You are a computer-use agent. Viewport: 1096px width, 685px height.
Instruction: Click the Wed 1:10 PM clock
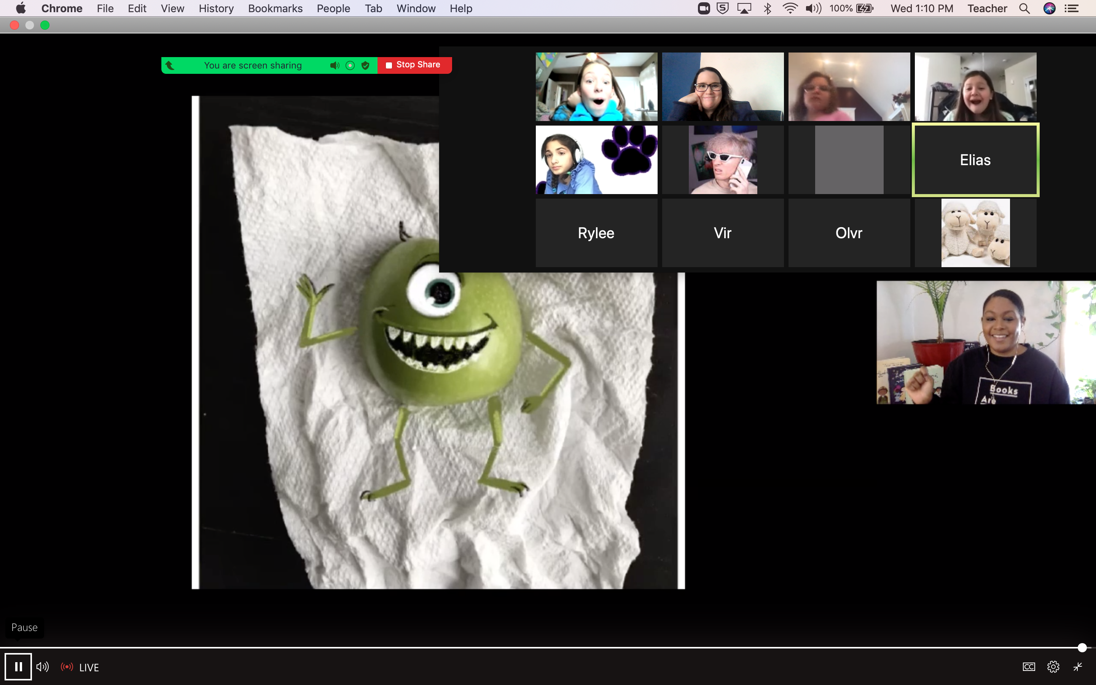coord(922,8)
